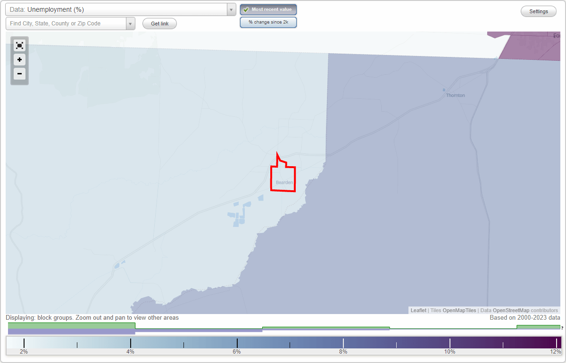Switch to % change since 2k
566x363 pixels.
268,22
